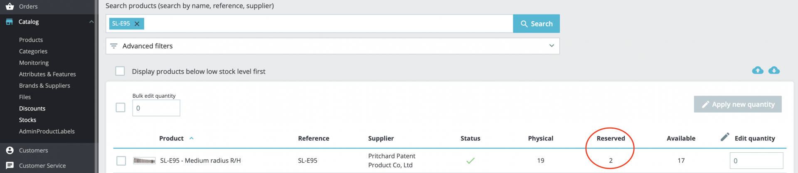Viewport: 798px width, 173px height.
Task: Click the Orders basket icon
Action: (x=10, y=6)
